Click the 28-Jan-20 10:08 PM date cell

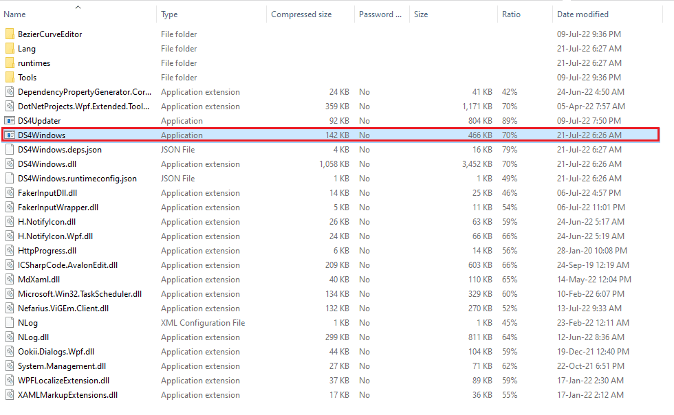[x=592, y=251]
